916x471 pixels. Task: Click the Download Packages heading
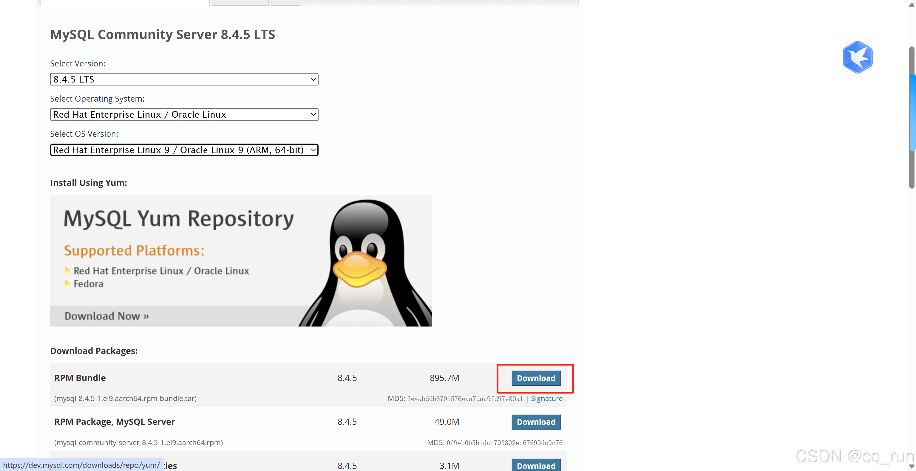(94, 351)
